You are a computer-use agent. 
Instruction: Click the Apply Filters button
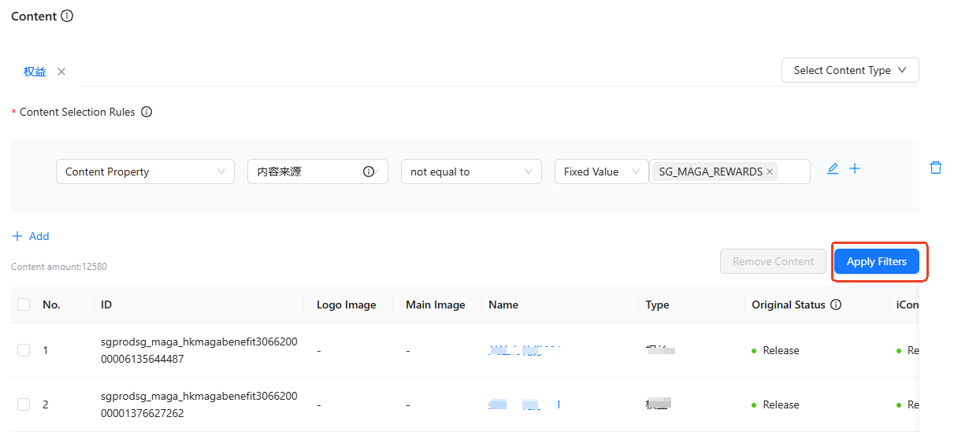(x=877, y=261)
